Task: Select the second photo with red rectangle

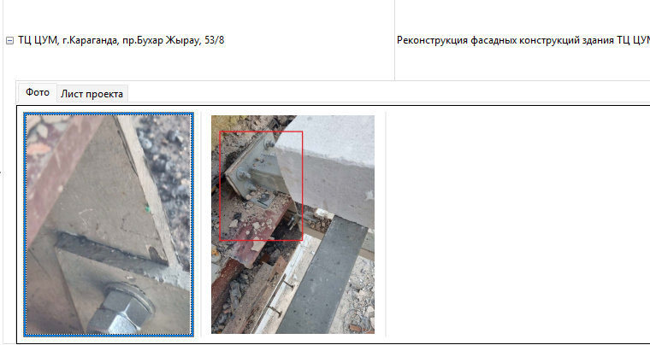Action: click(x=292, y=225)
